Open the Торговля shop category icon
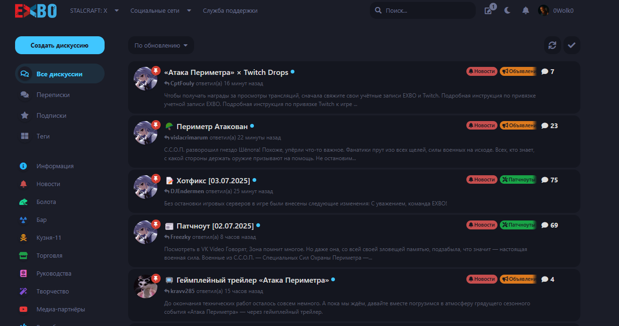This screenshot has height=326, width=619. coord(24,256)
